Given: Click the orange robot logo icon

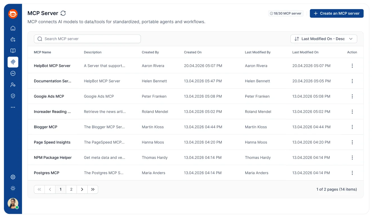Looking at the screenshot, I should coord(13,14).
